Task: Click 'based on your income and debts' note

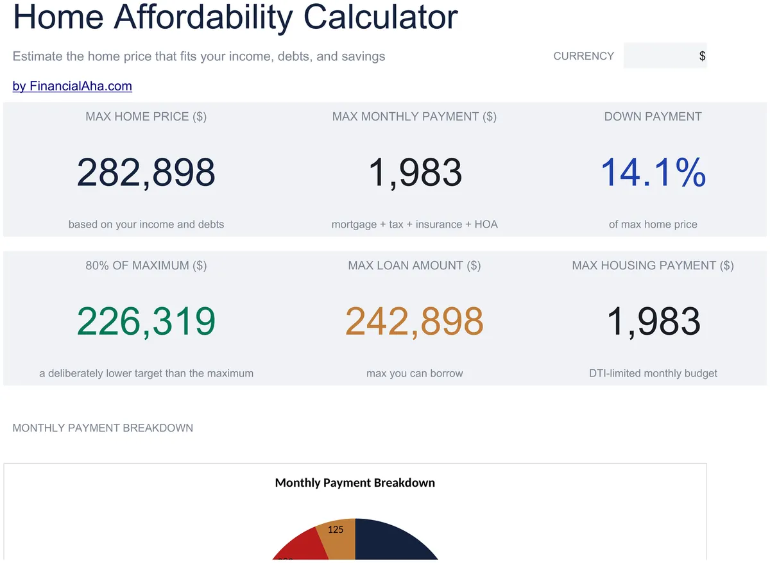Action: (x=146, y=224)
